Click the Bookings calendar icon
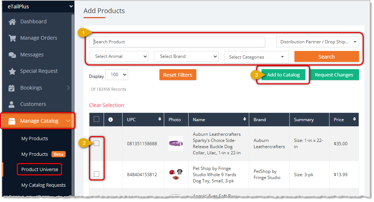This screenshot has height=202, width=374. [11, 88]
